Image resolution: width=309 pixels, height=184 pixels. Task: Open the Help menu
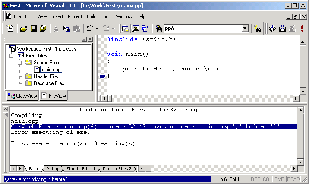click(141, 16)
